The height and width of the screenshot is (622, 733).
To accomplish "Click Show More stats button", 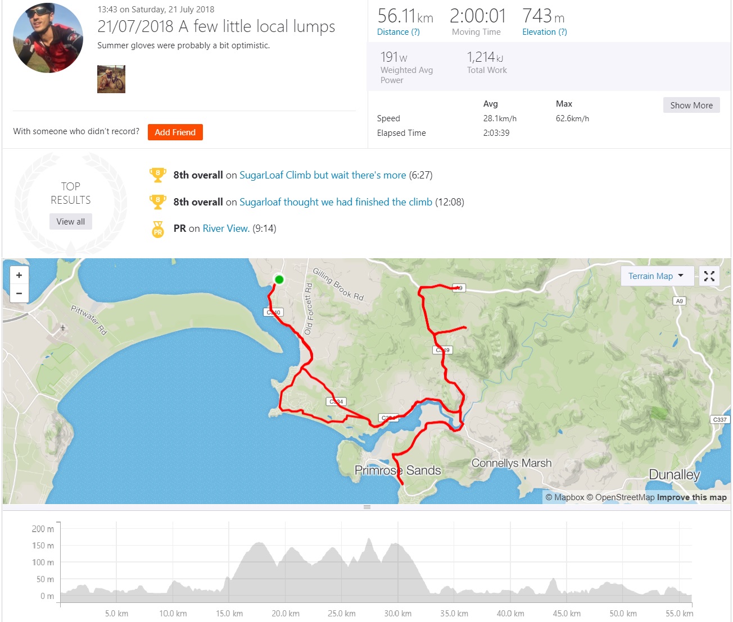I will [691, 105].
